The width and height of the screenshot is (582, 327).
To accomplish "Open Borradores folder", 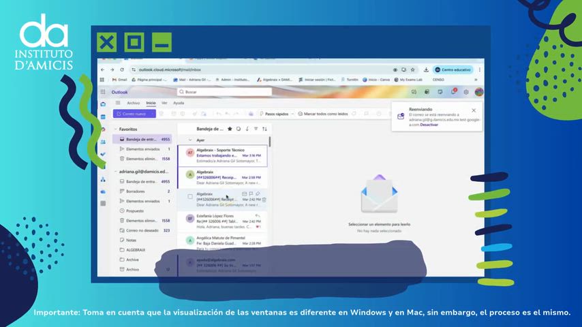I will tap(142, 191).
